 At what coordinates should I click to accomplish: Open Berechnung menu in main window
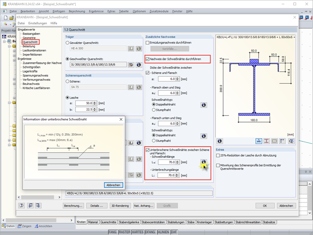[77, 11]
